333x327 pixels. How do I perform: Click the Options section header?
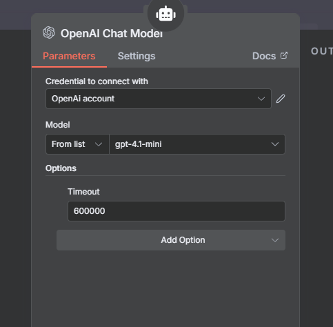(x=61, y=168)
